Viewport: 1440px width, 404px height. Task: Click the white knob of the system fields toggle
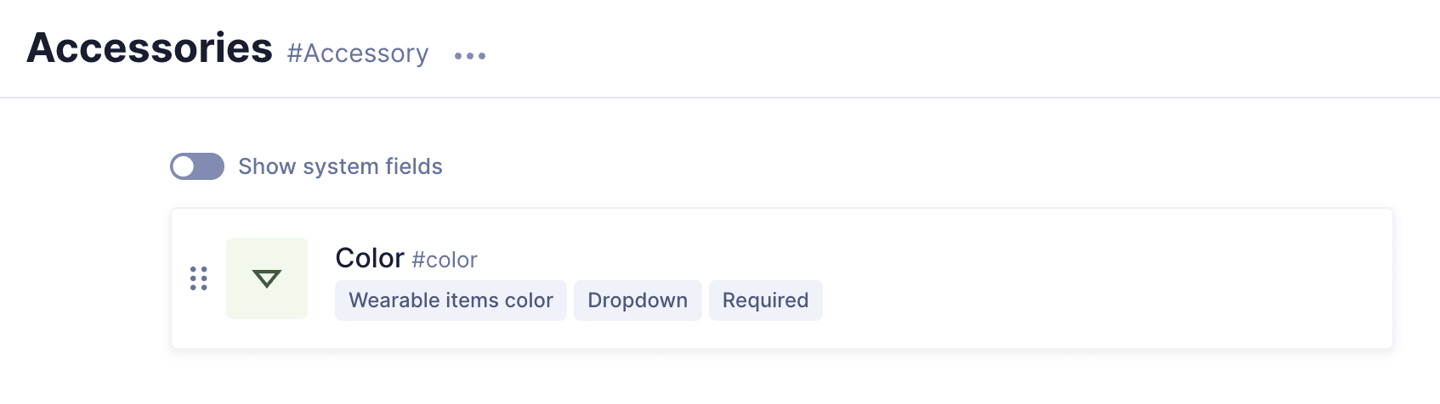[x=184, y=166]
